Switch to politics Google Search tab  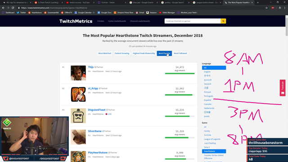(175, 3)
